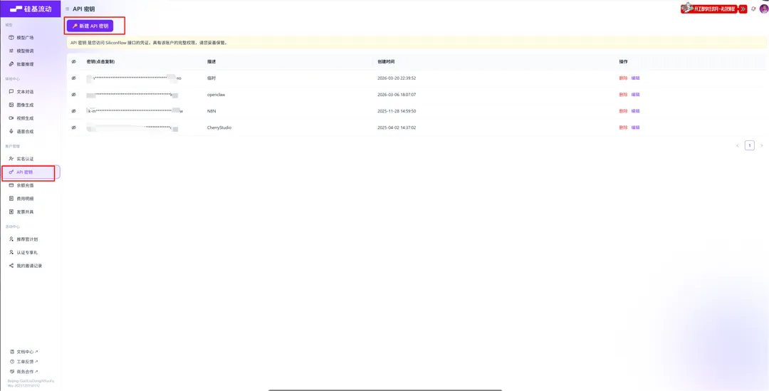Click 编辑 for the openclaw key
Viewport: 769px width, 391px height.
coord(635,94)
